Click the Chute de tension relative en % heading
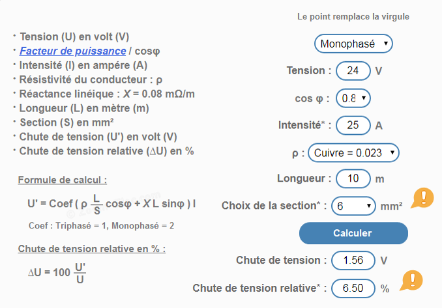Screen dimensions: 442x308 point(92,249)
